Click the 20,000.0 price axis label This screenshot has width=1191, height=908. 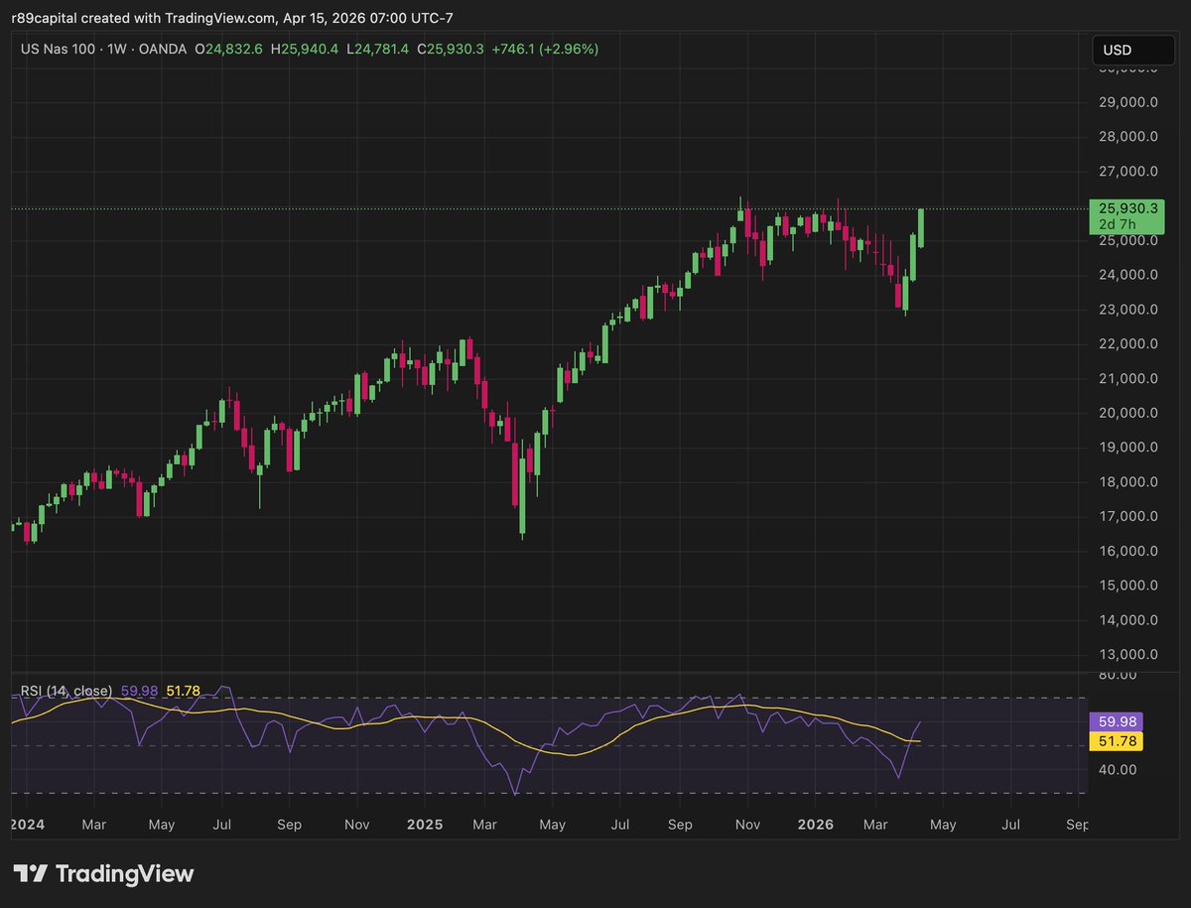1130,413
